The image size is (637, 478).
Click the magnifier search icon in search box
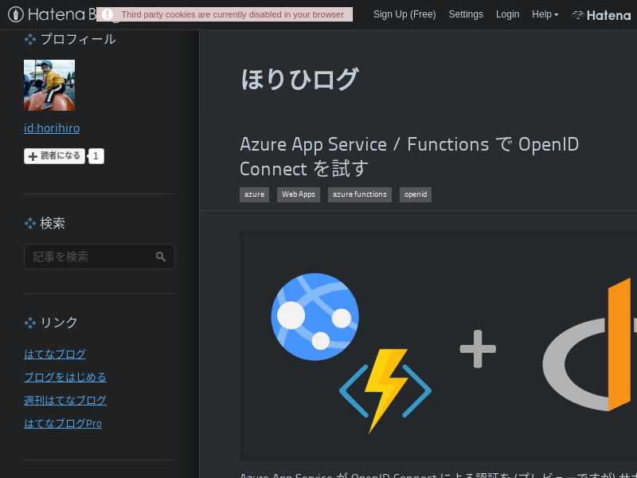click(x=161, y=257)
